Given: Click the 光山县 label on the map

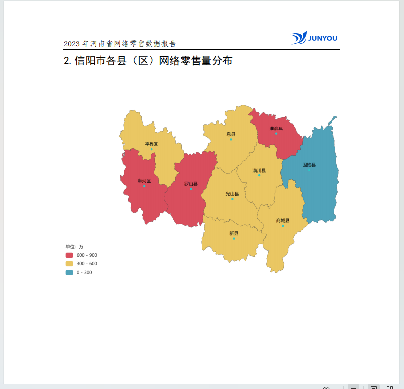Looking at the screenshot, I should click(232, 194).
